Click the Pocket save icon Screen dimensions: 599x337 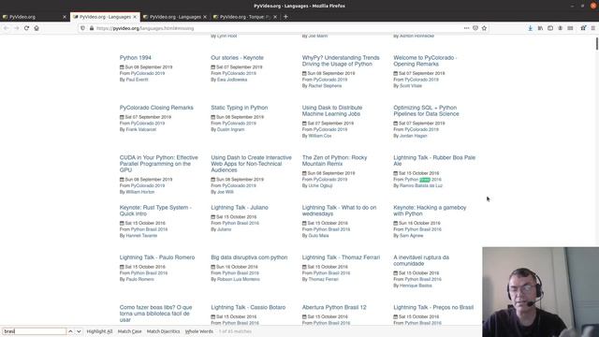pyautogui.click(x=475, y=28)
